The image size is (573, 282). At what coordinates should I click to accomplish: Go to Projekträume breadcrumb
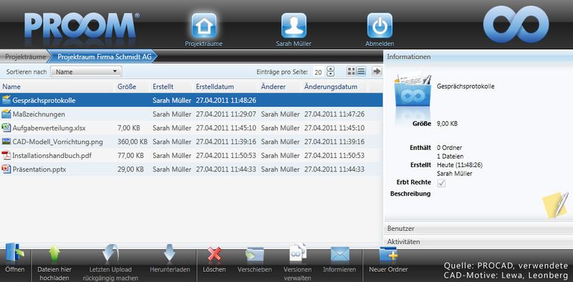26,57
